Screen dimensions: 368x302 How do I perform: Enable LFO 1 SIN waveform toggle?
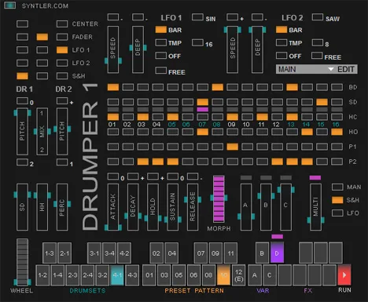(x=197, y=17)
